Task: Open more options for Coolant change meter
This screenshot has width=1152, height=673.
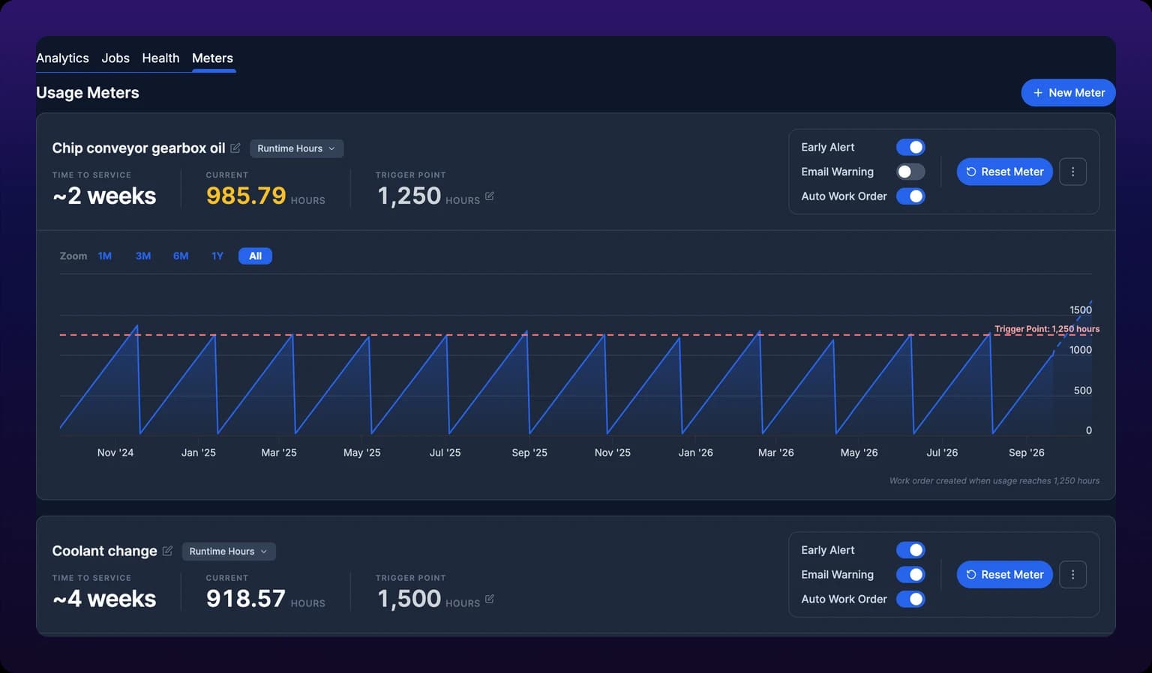Action: [1072, 575]
